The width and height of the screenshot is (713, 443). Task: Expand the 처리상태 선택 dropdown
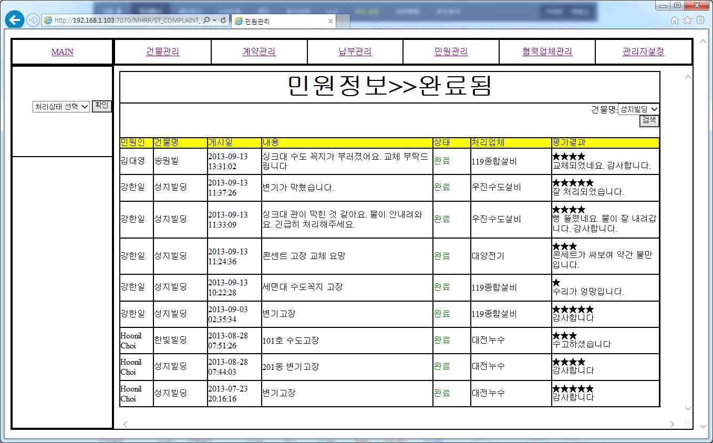pos(61,107)
